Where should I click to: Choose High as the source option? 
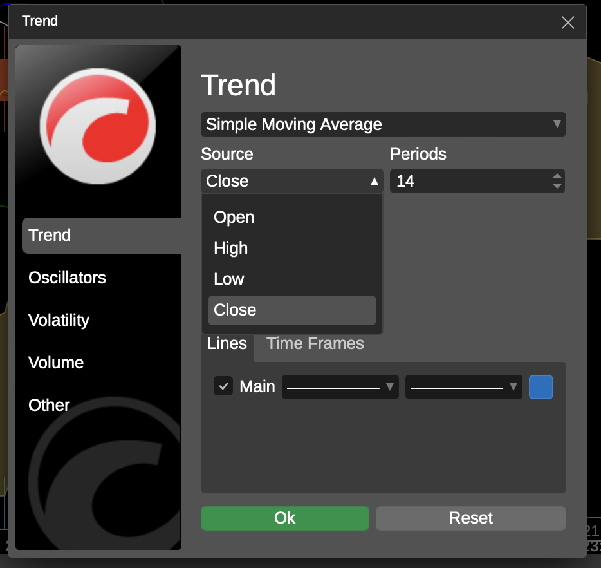coord(231,249)
